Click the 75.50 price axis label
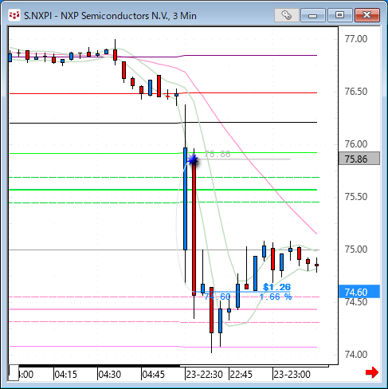Viewport: 388px width, 389px height. (356, 197)
